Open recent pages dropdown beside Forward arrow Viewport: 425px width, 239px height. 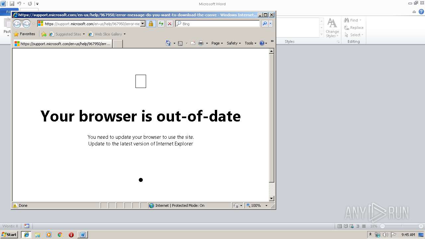[34, 24]
